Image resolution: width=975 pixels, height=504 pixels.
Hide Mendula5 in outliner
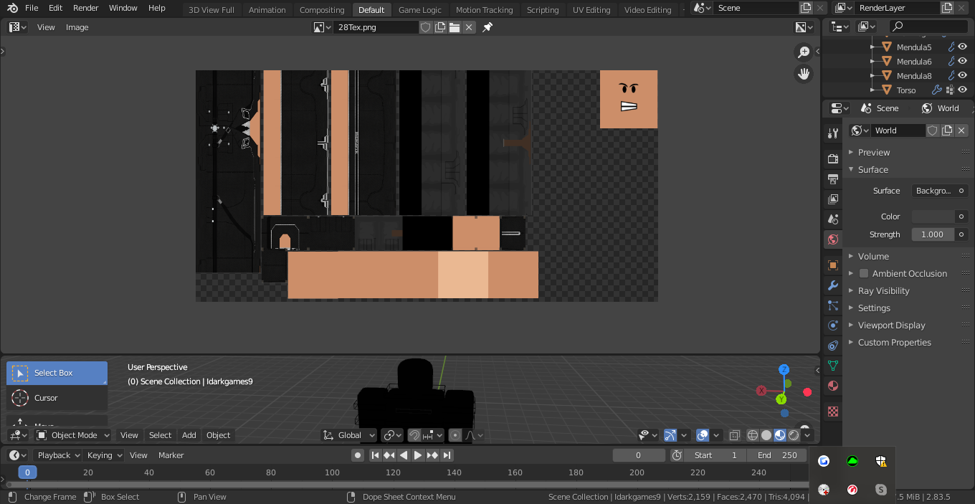pyautogui.click(x=963, y=47)
